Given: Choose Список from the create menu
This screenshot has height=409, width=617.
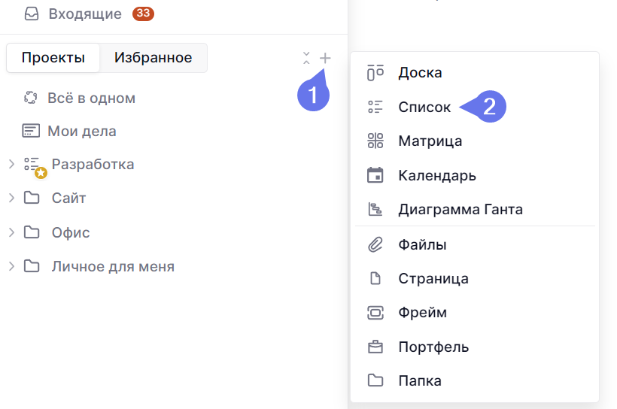Looking at the screenshot, I should click(x=424, y=107).
